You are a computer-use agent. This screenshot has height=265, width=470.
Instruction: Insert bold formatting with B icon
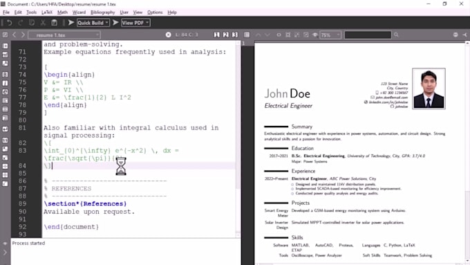5,75
